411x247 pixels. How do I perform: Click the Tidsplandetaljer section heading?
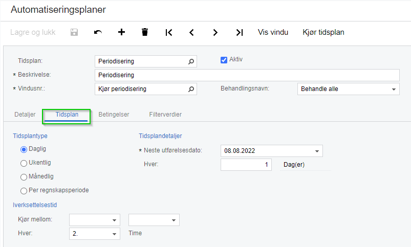[160, 136]
